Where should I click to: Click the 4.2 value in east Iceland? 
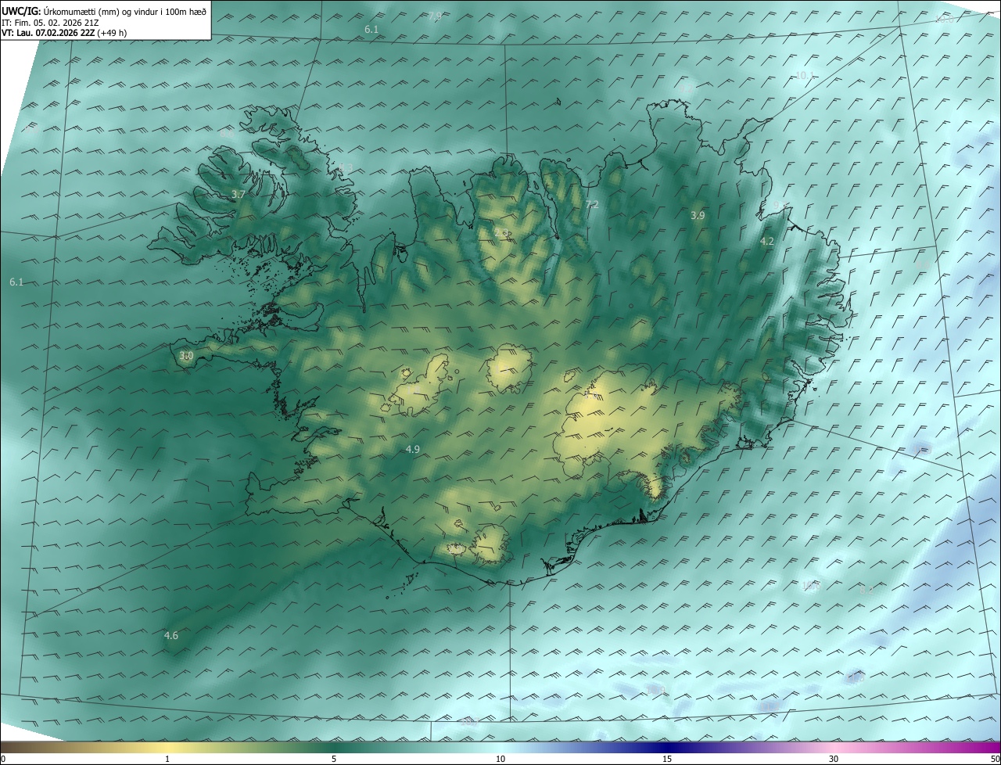[767, 242]
